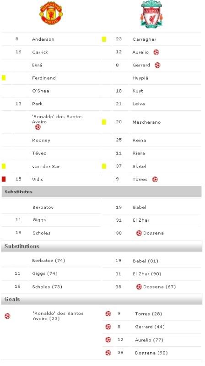205x366 pixels.
Task: Click ball icon beside Ronaldo's 23rd-minute goal
Action: pos(7,316)
